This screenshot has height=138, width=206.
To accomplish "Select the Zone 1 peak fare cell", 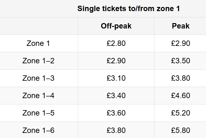I will (x=181, y=43).
